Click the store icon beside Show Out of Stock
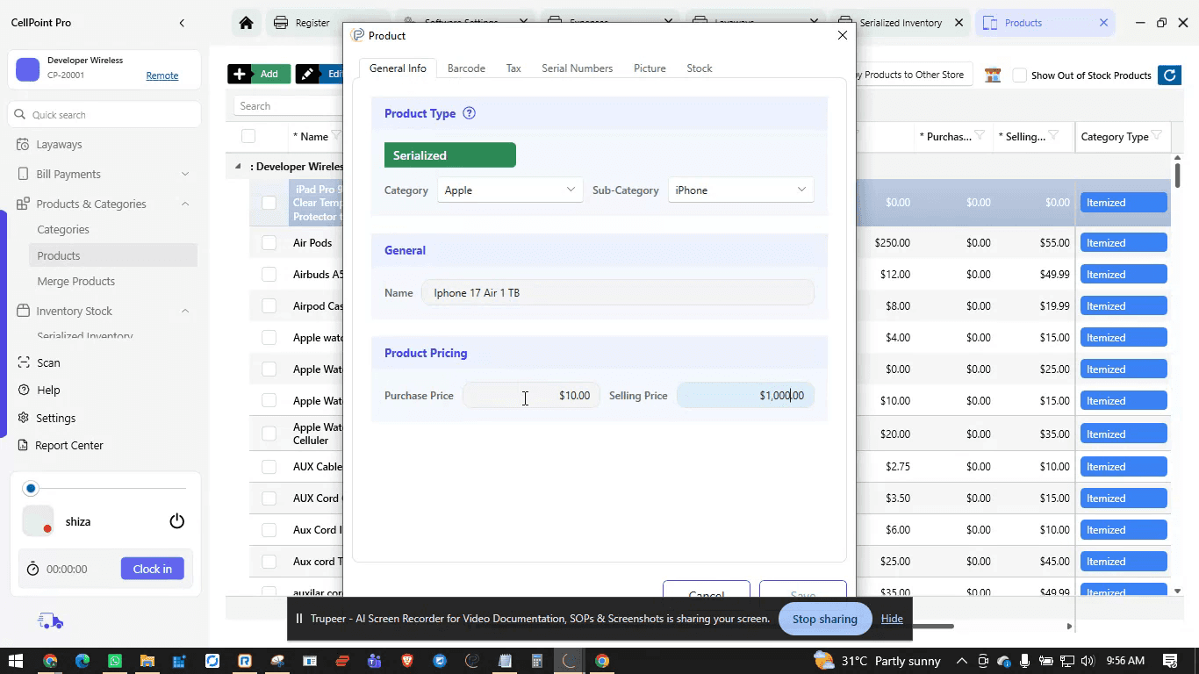Screen dimensions: 1199x674 point(993,75)
